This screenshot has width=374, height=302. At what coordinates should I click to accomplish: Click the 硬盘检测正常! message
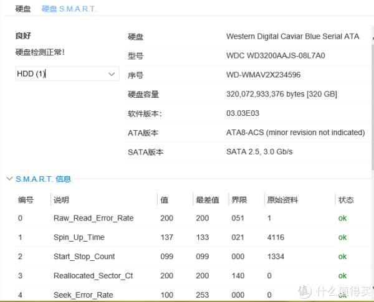[40, 52]
